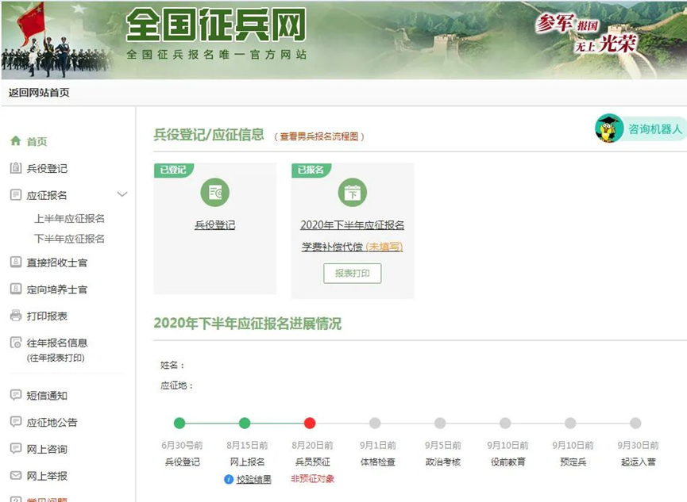687x502 pixels.
Task: Select 下半年应征报名 submenu item
Action: [x=69, y=239]
